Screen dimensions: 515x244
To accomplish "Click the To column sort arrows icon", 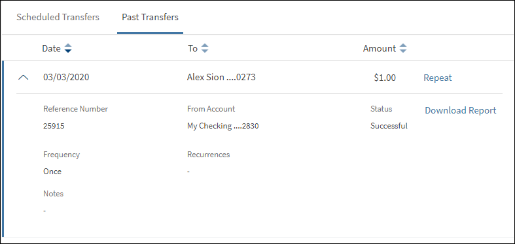I will 205,48.
